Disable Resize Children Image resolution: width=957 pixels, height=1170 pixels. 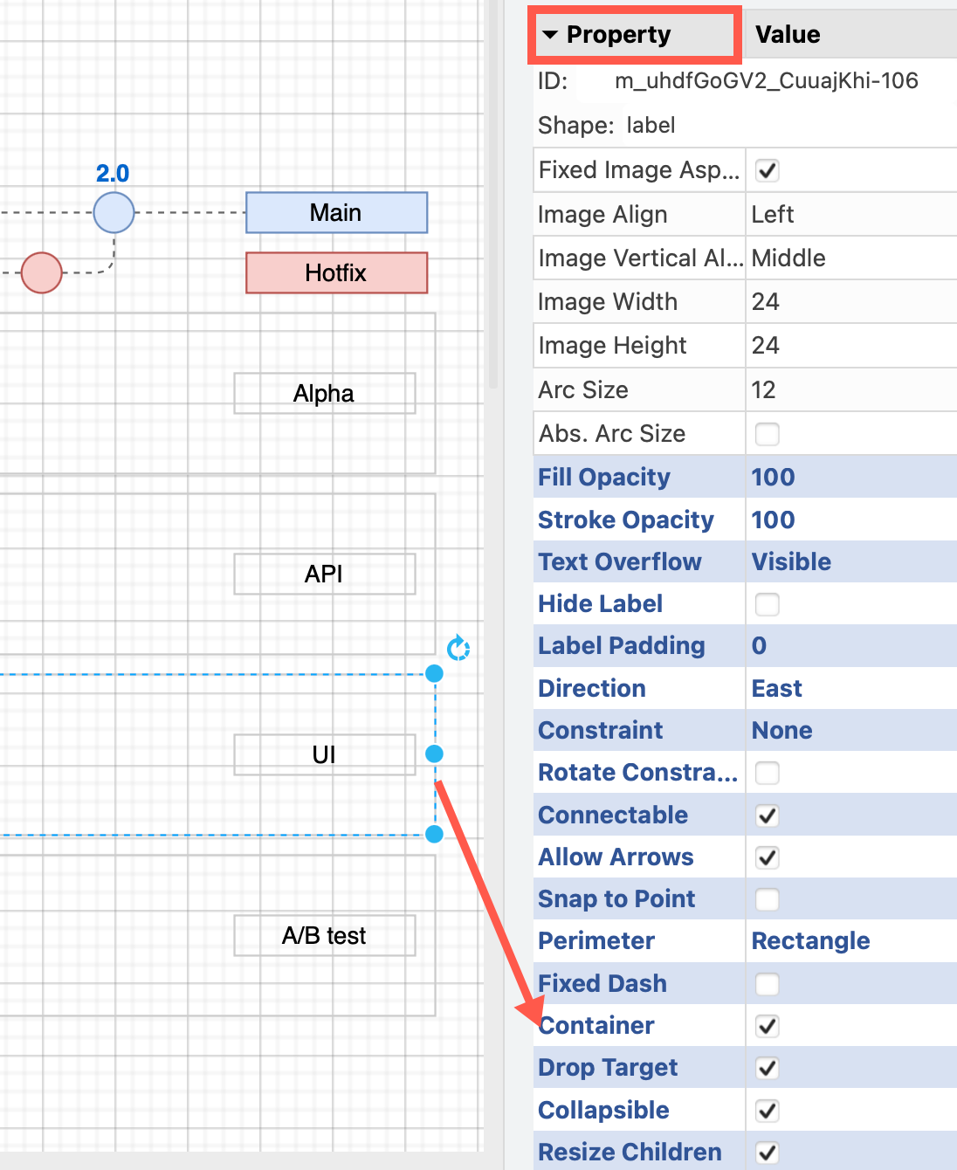[766, 1152]
